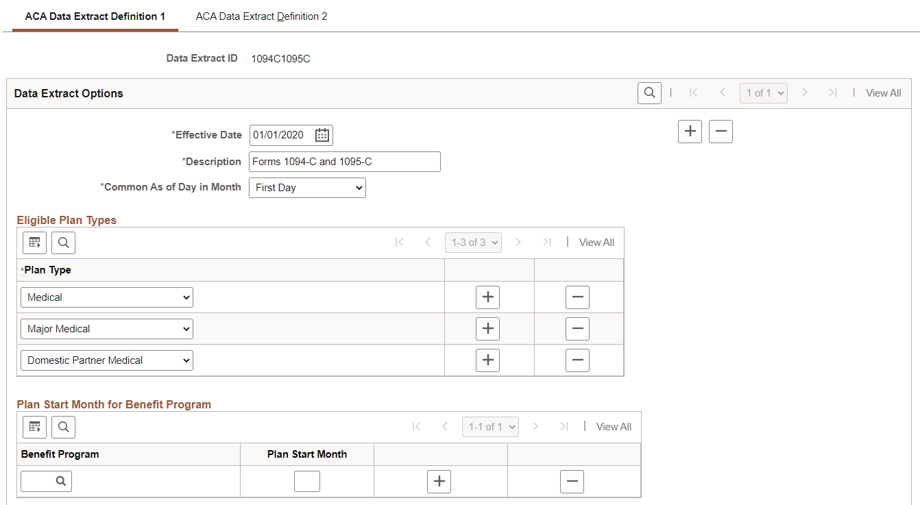This screenshot has width=920, height=505.
Task: Open Eligible Plan Types grid personalize icon
Action: pyautogui.click(x=34, y=243)
